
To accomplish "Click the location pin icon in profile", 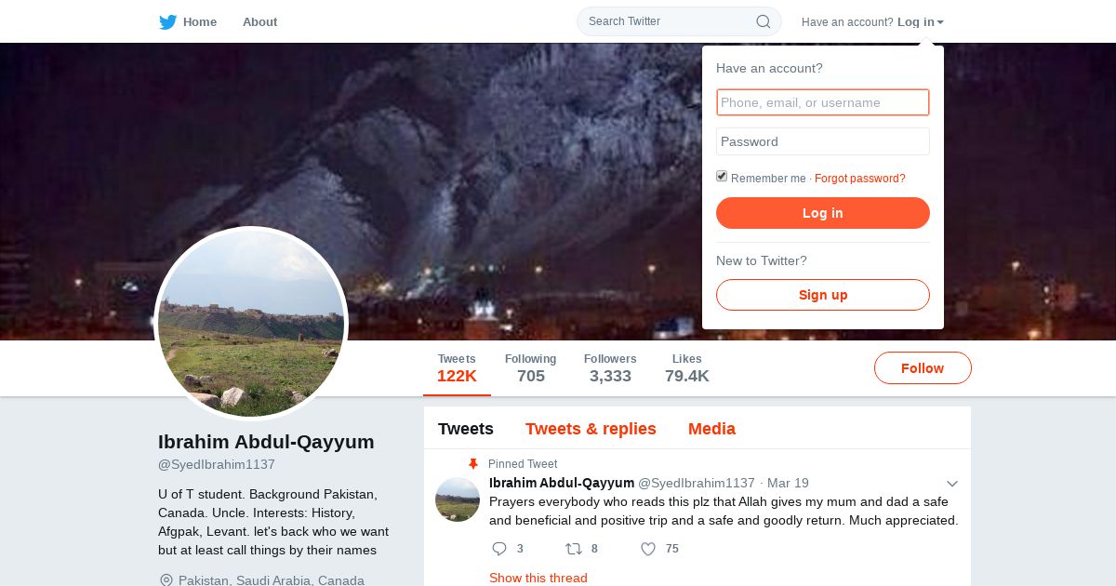I will pos(166,580).
